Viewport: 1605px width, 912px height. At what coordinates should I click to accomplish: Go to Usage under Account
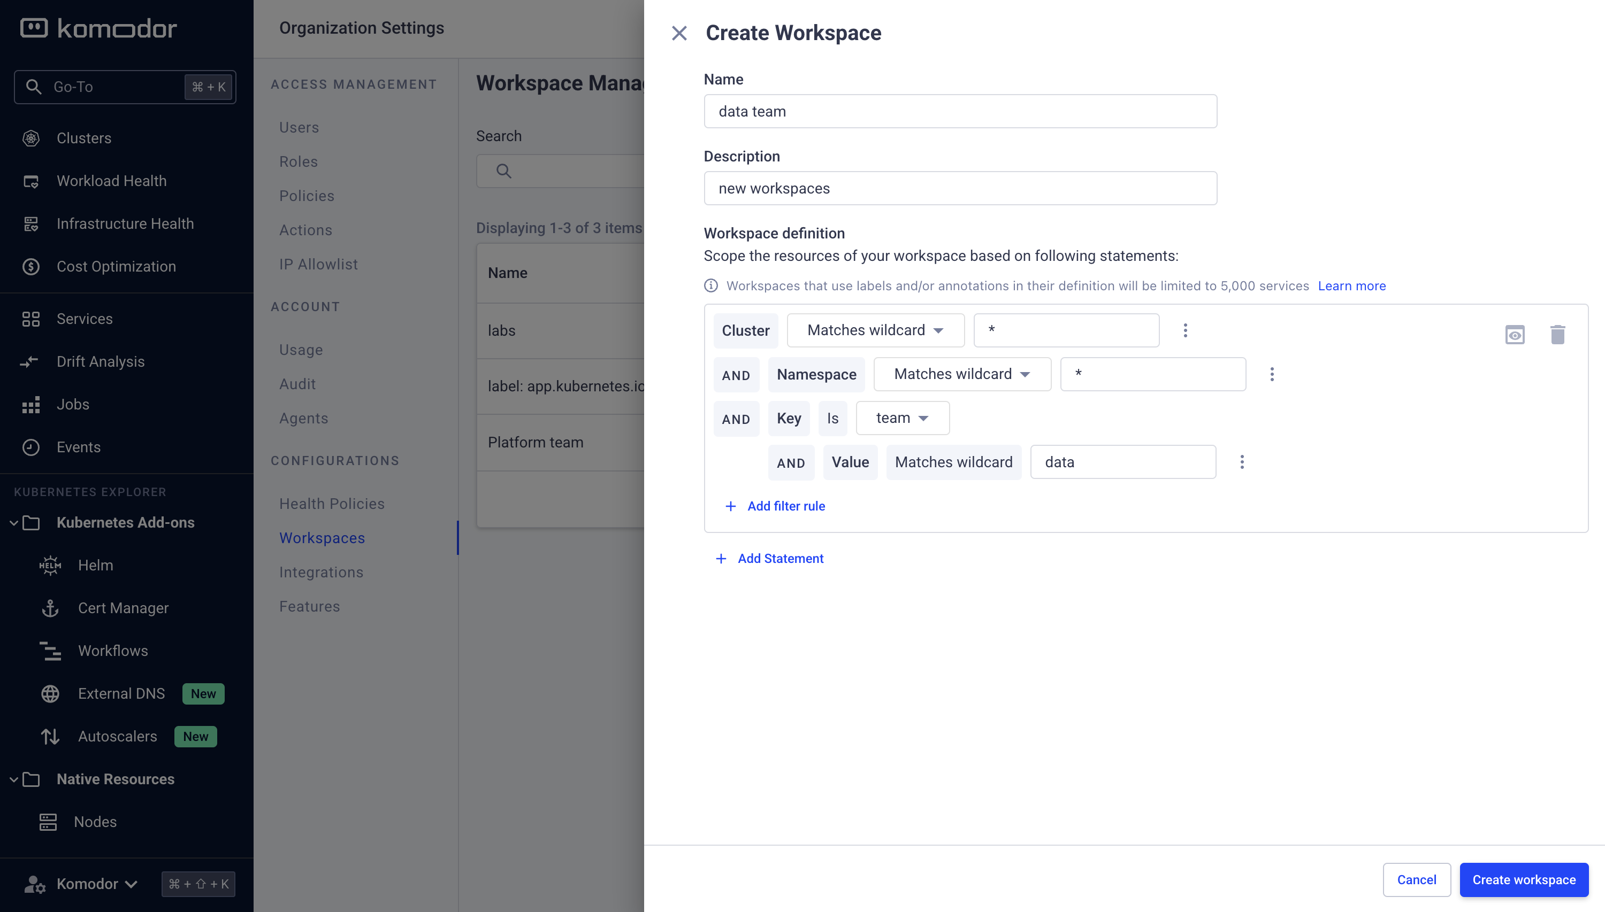[x=301, y=350]
